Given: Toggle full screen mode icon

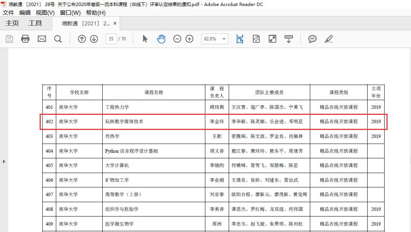Looking at the screenshot, I should tap(272, 39).
